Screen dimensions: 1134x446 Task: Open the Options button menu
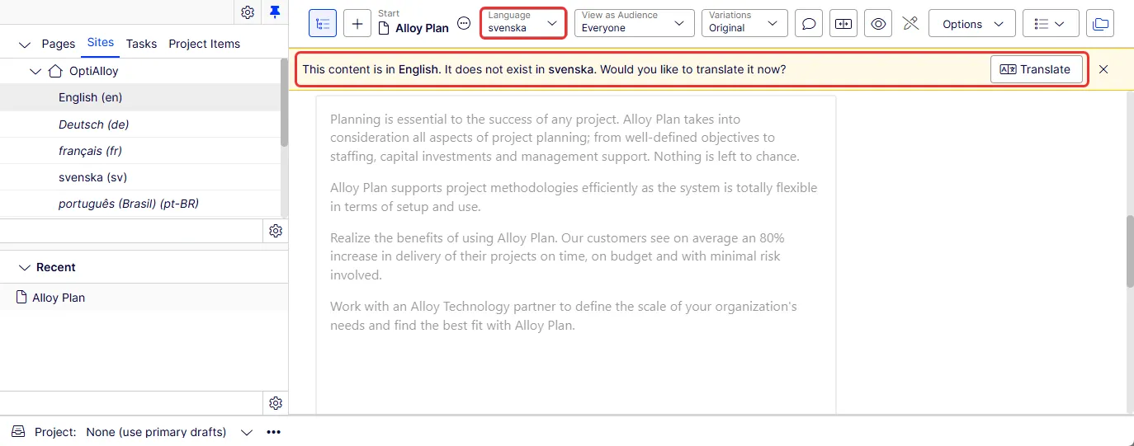[x=972, y=24]
